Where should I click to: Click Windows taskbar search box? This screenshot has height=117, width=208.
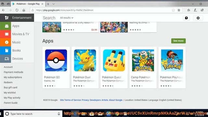point(33,114)
